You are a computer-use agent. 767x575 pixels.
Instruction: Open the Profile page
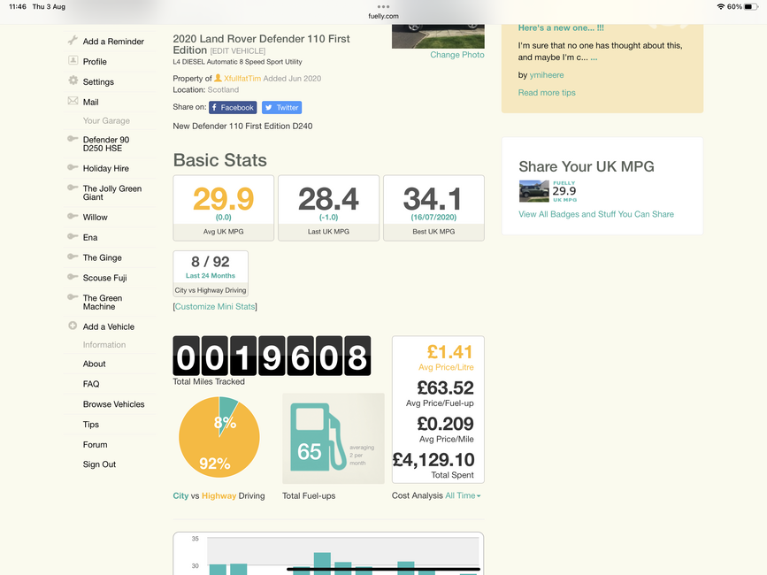pyautogui.click(x=95, y=62)
